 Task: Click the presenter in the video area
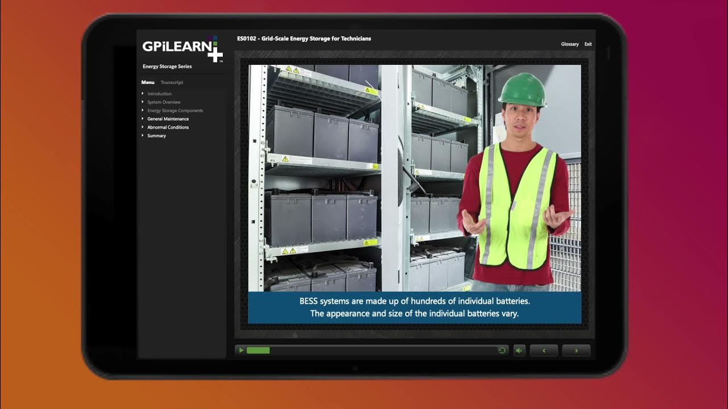coord(516,182)
